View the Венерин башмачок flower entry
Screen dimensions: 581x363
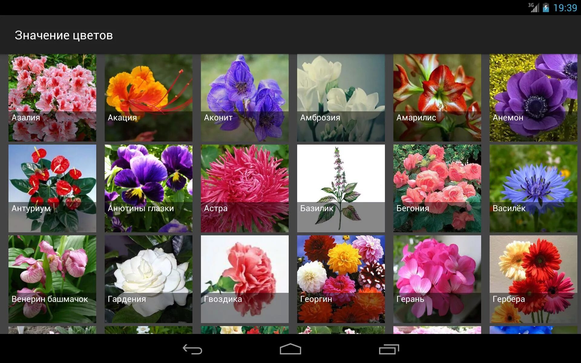coord(52,279)
